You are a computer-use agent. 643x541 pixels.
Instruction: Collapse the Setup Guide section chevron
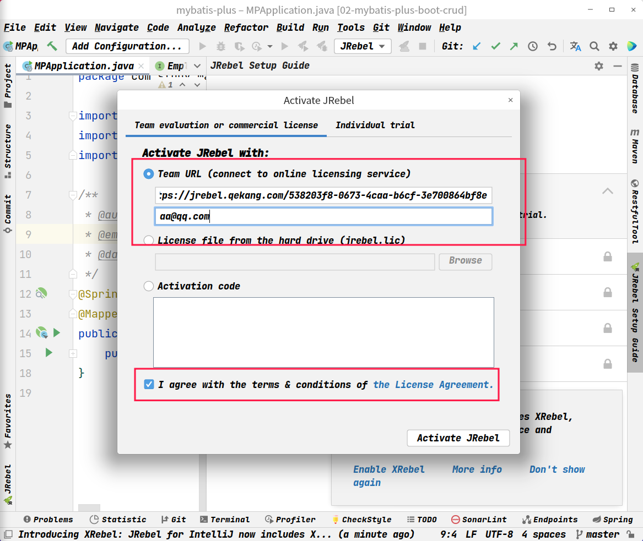[607, 192]
